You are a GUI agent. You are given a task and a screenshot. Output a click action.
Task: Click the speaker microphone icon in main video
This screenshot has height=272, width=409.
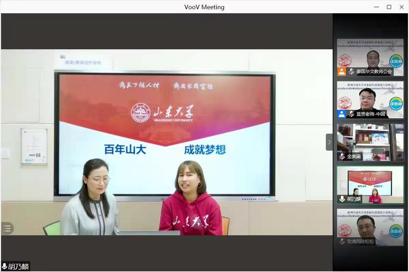pos(4,267)
